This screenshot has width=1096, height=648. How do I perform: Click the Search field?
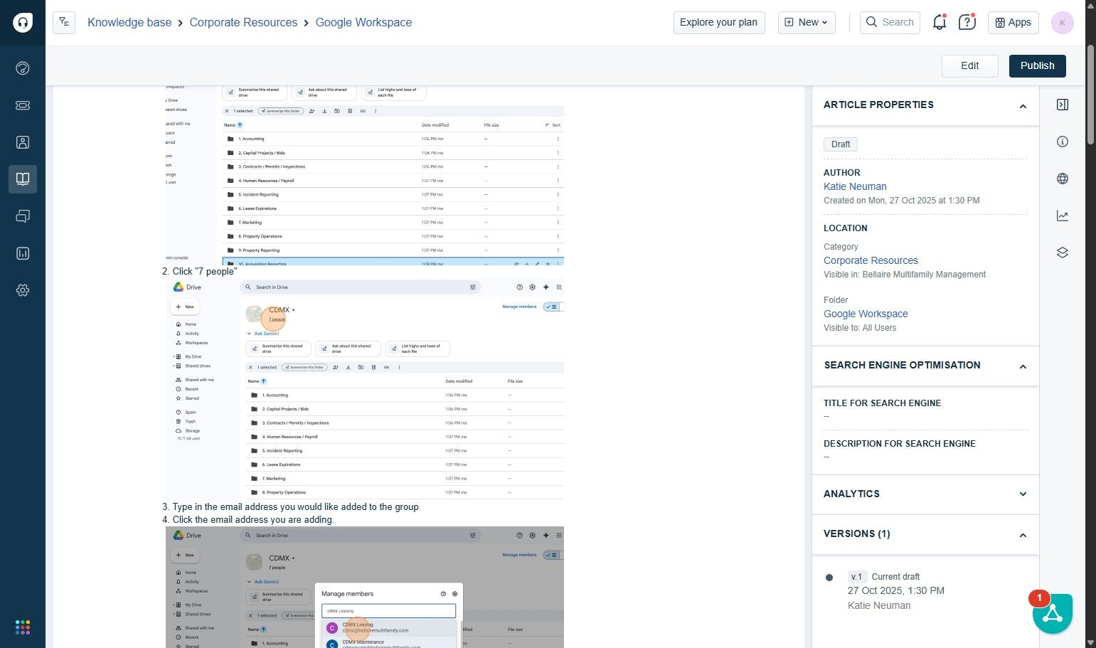click(x=890, y=22)
